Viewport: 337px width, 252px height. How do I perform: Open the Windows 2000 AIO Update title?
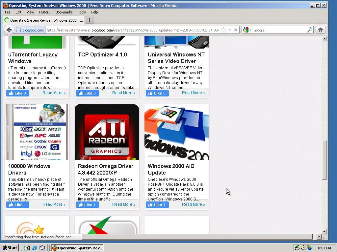tap(171, 169)
